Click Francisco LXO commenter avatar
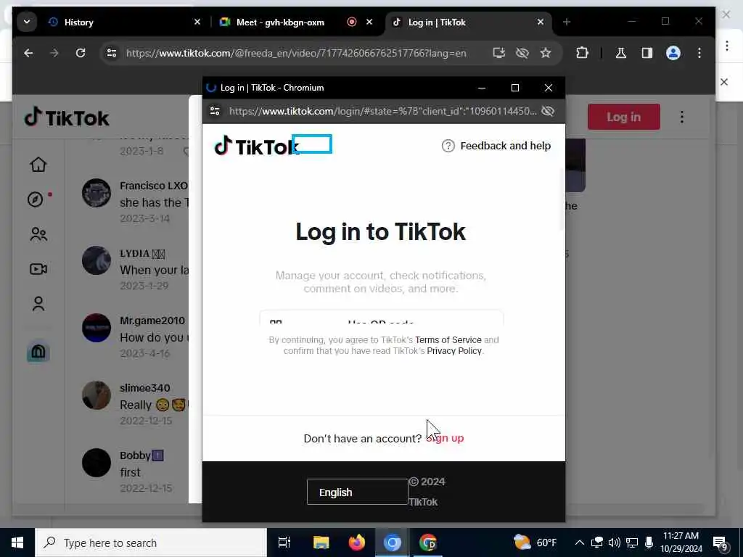The width and height of the screenshot is (743, 557). pyautogui.click(x=97, y=193)
